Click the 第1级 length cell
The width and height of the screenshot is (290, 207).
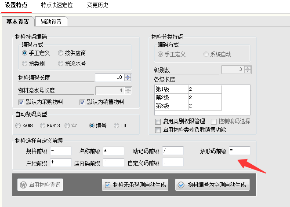click(205, 89)
